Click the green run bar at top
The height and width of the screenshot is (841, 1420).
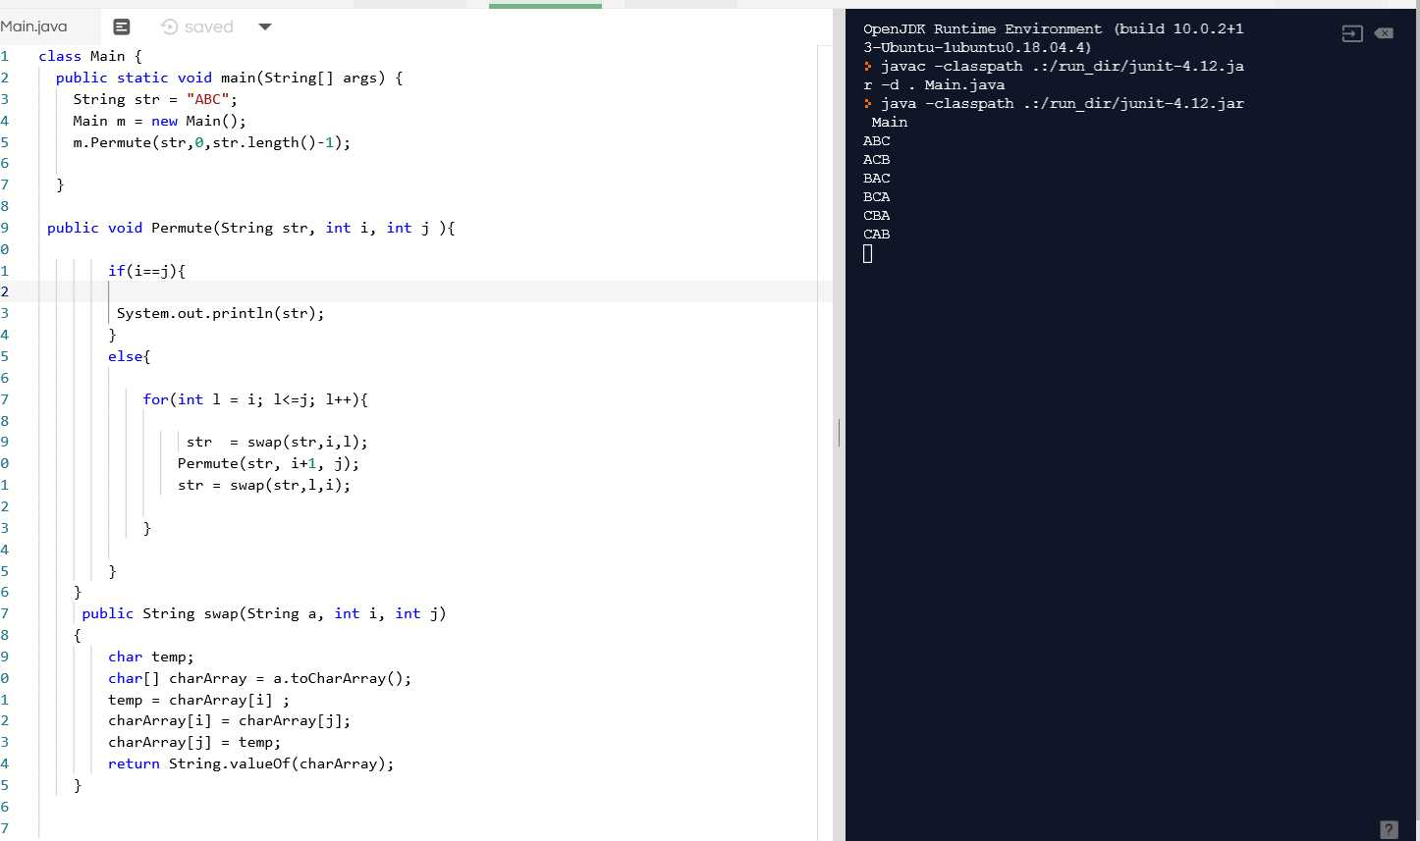click(x=545, y=6)
